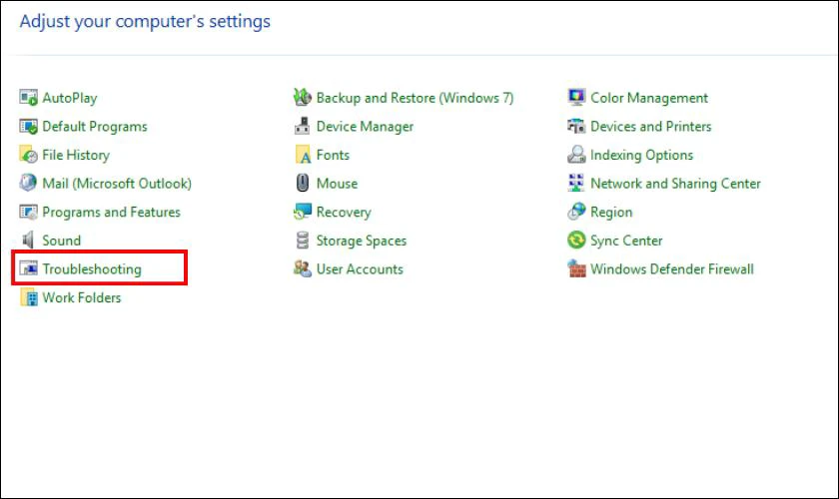839x499 pixels.
Task: Select the Troubleshooting text link
Action: tap(92, 269)
